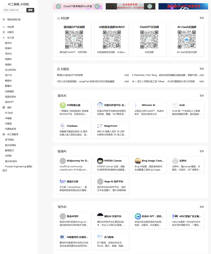
Task: Select 写作AI in sidebar
Action: pos(8,53)
